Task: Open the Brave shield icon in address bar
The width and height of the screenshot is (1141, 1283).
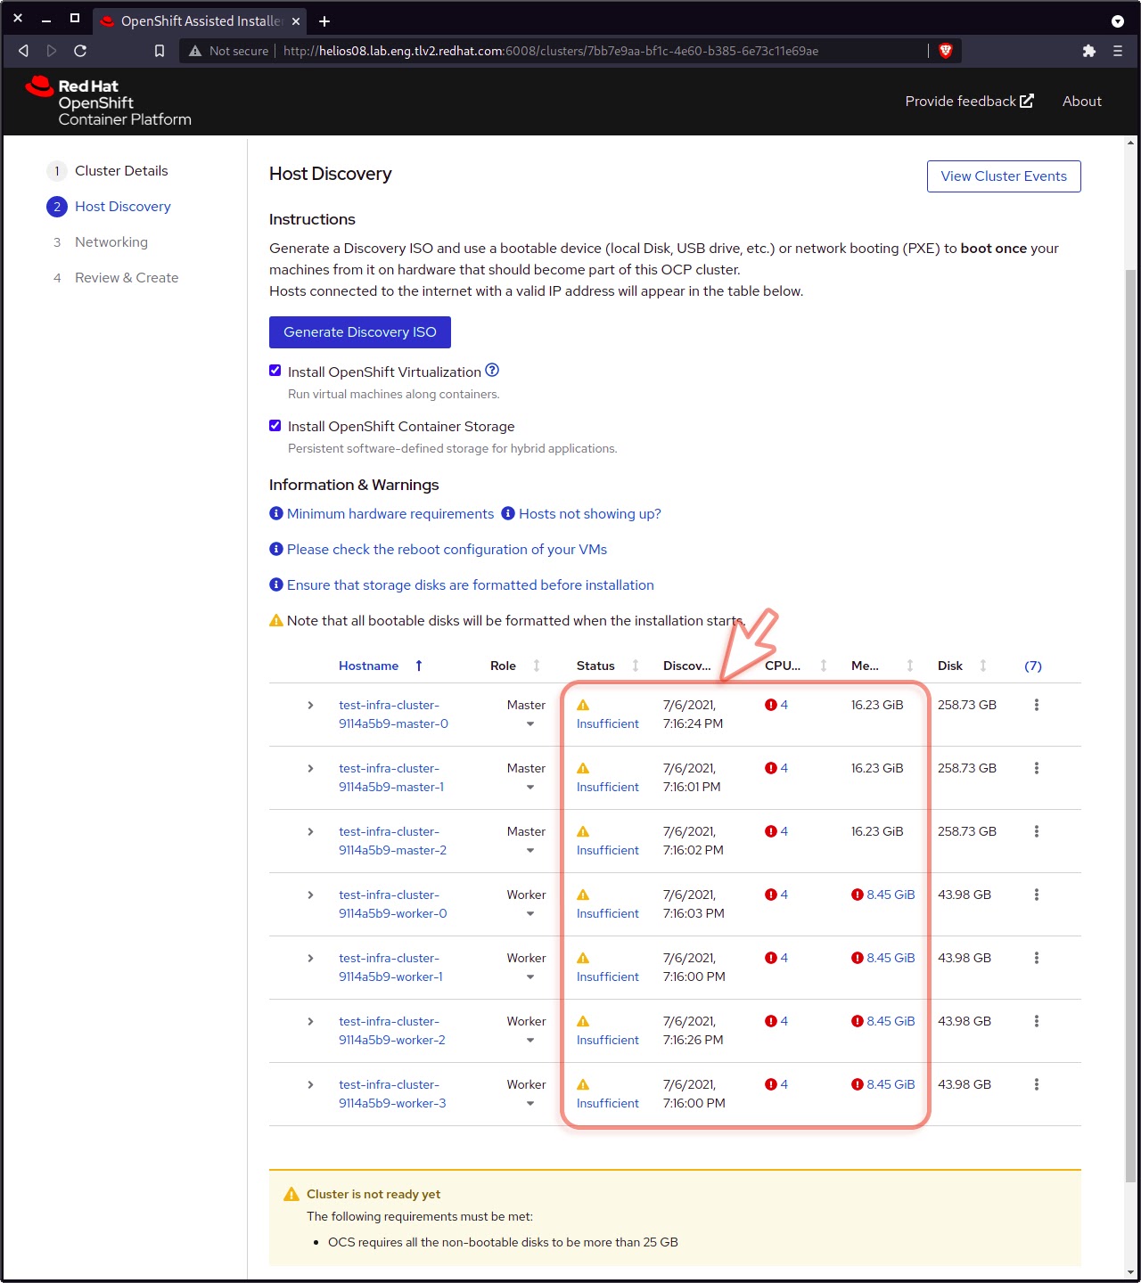Action: 945,51
